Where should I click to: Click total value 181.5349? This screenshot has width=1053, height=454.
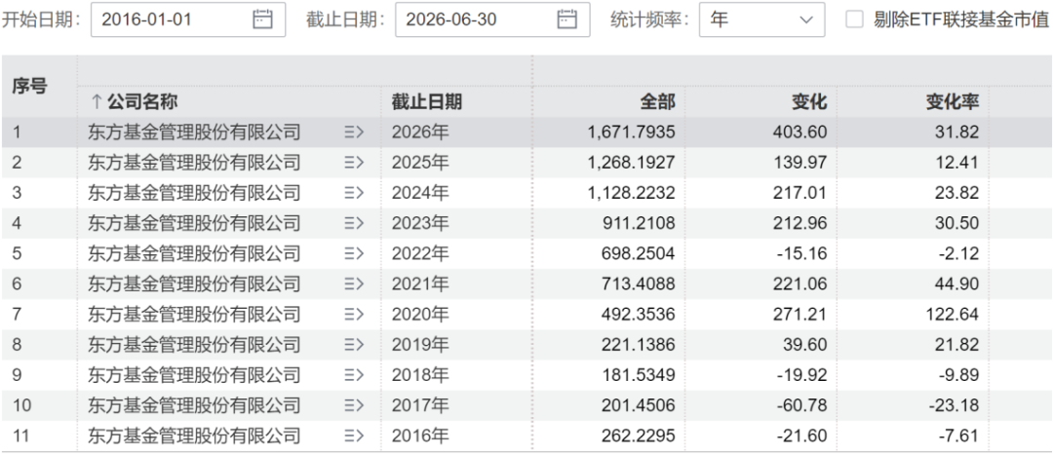coord(639,375)
